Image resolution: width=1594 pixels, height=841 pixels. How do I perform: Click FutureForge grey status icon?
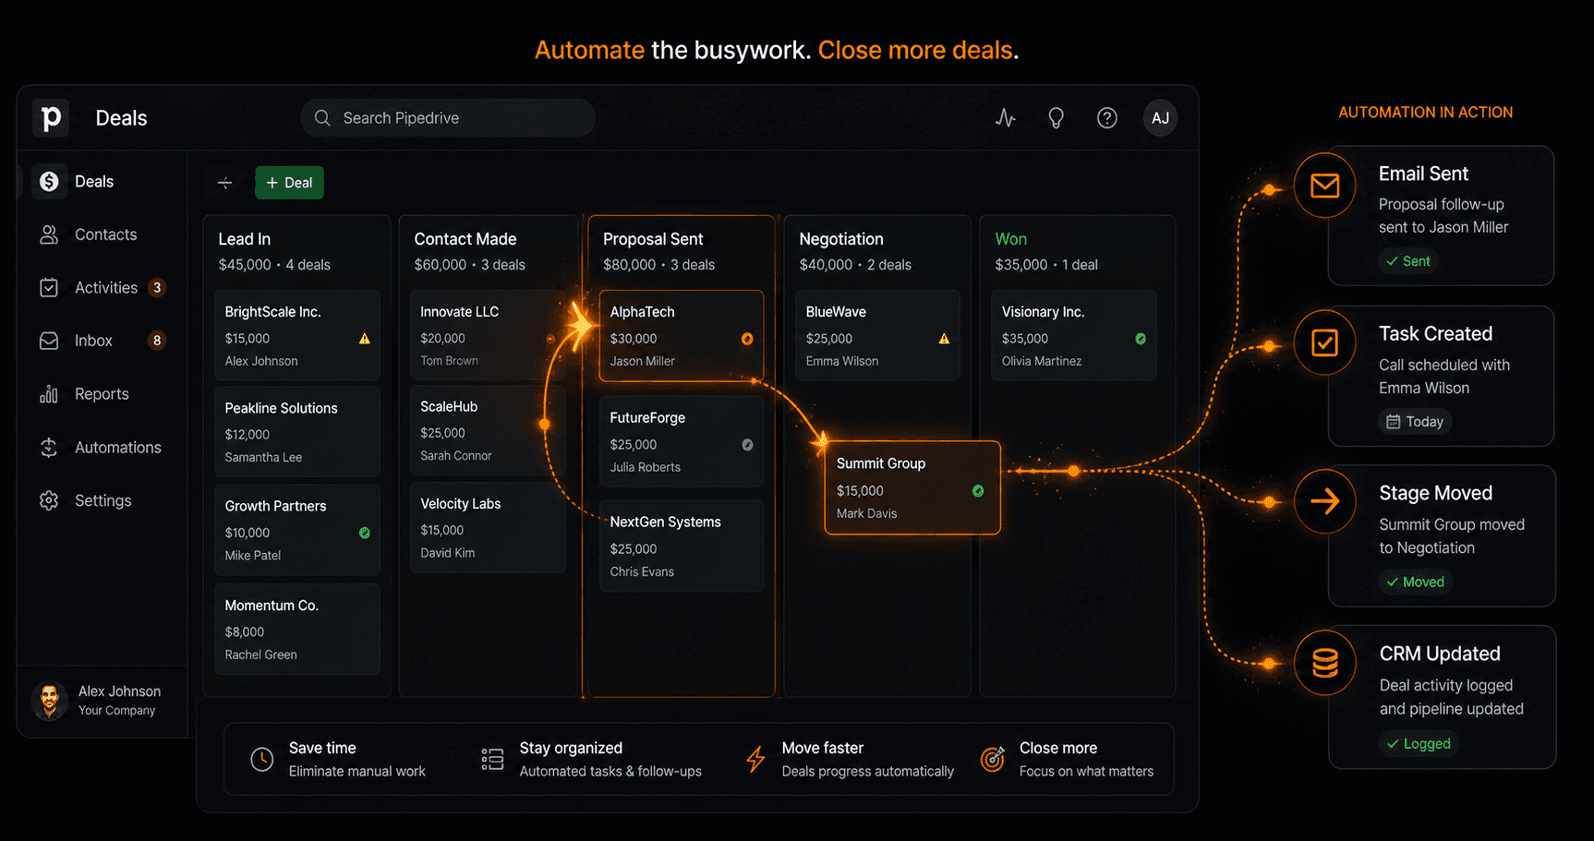pos(747,445)
